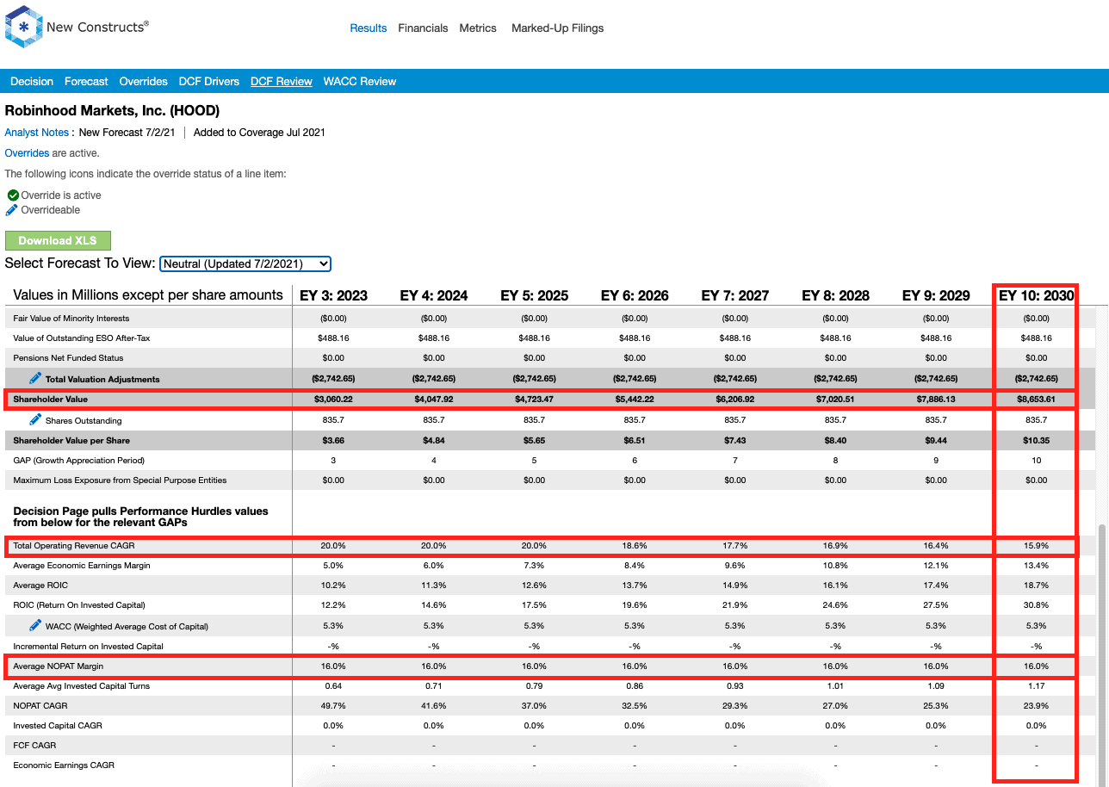Click Robinhood Markets, Inc. (HOOD) heading
Viewport: 1109px width, 787px height.
[x=112, y=111]
